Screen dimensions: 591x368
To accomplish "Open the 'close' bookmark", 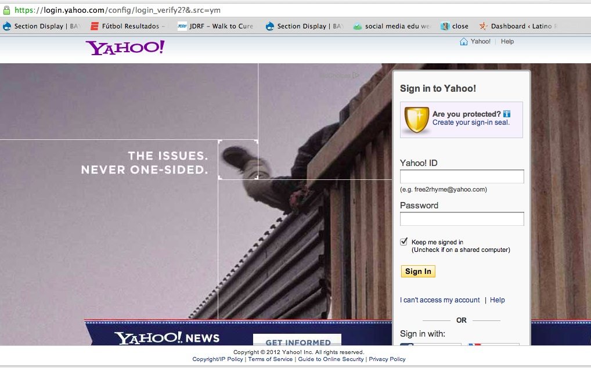I will [455, 26].
